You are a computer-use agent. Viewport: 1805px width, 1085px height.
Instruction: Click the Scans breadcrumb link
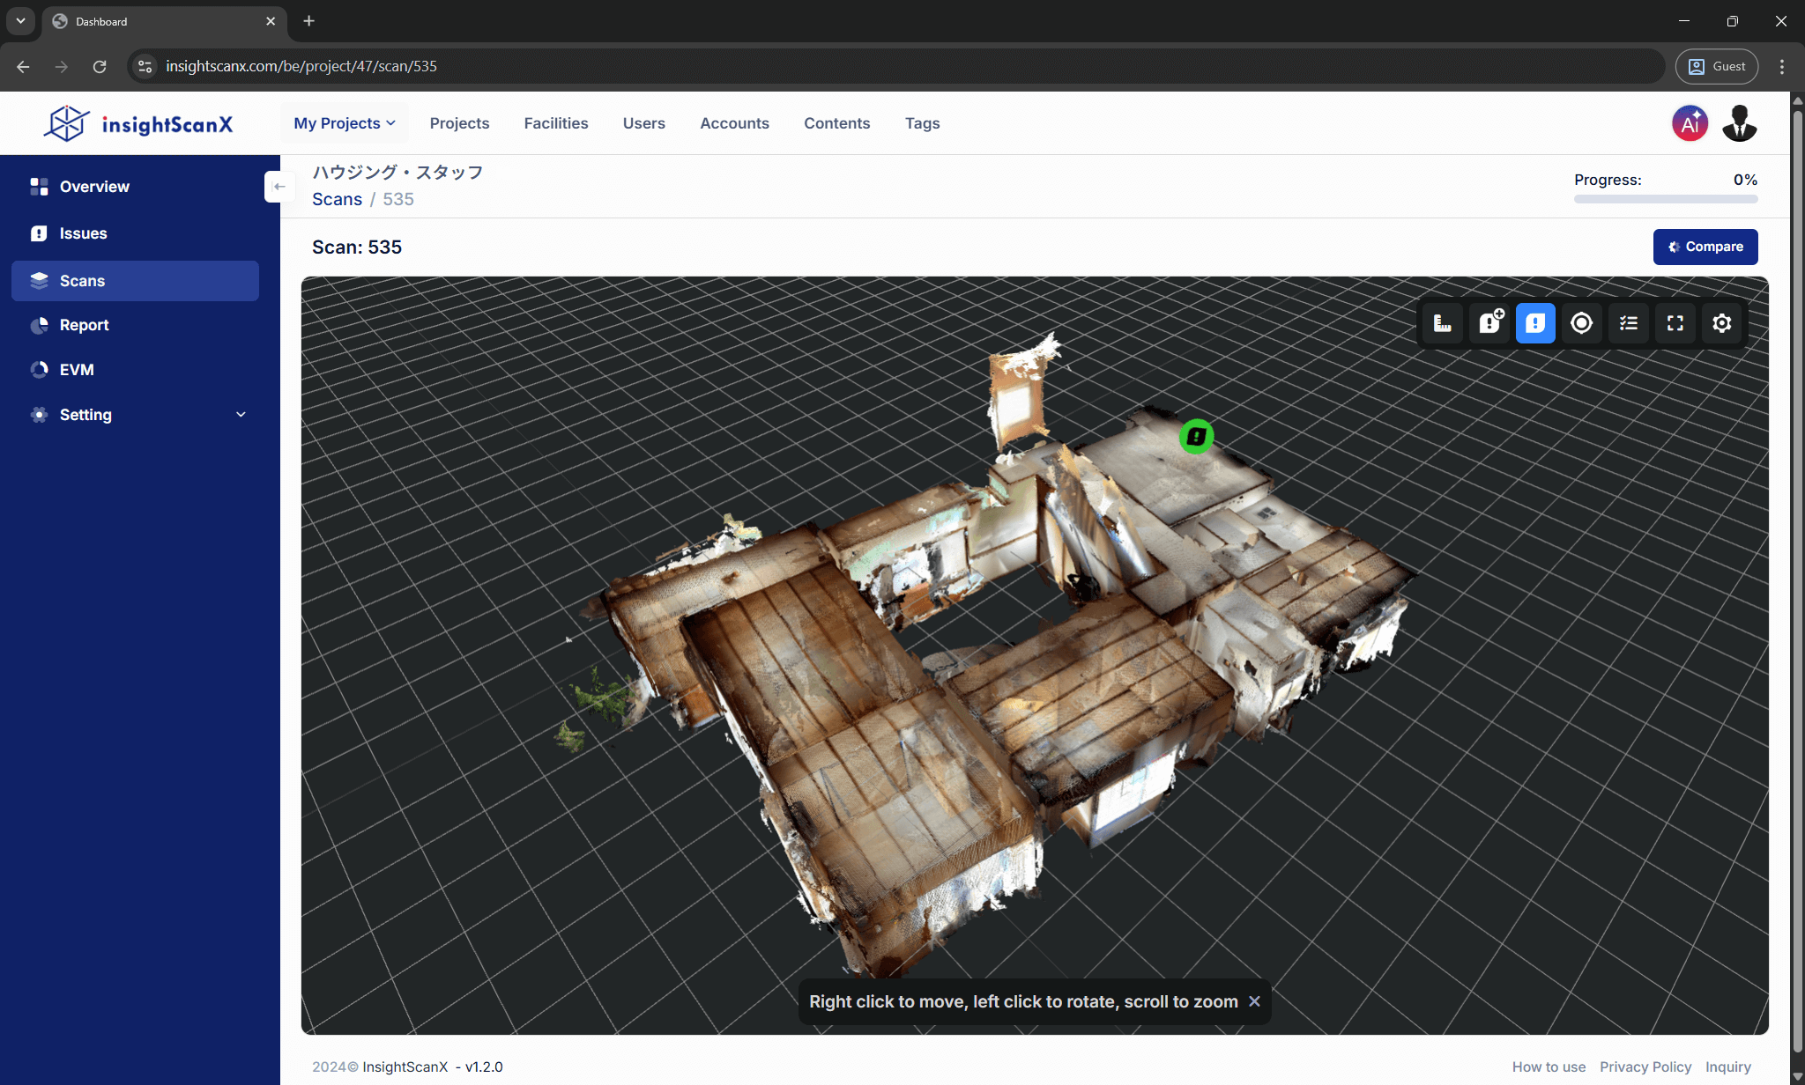click(337, 199)
